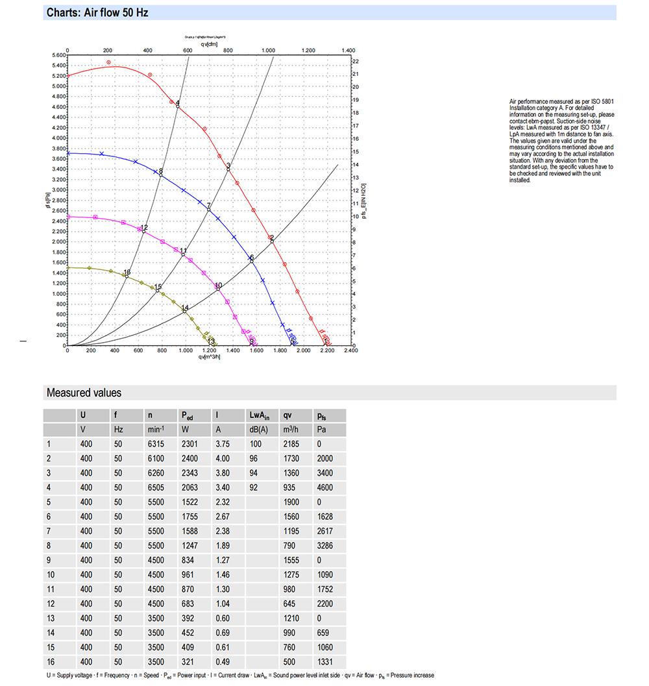Select power value "834" in row 9
Image resolution: width=649 pixels, height=686 pixels.
[x=188, y=560]
